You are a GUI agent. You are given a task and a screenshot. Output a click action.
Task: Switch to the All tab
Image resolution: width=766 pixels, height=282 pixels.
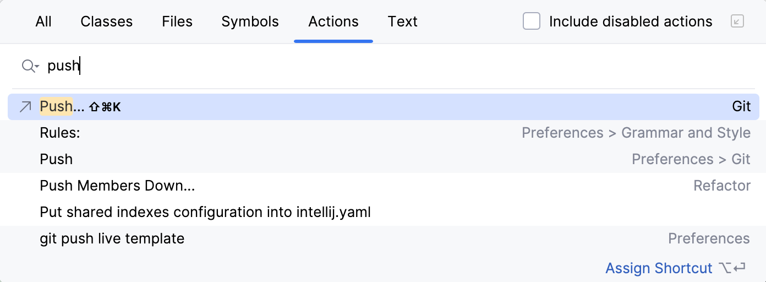tap(43, 21)
